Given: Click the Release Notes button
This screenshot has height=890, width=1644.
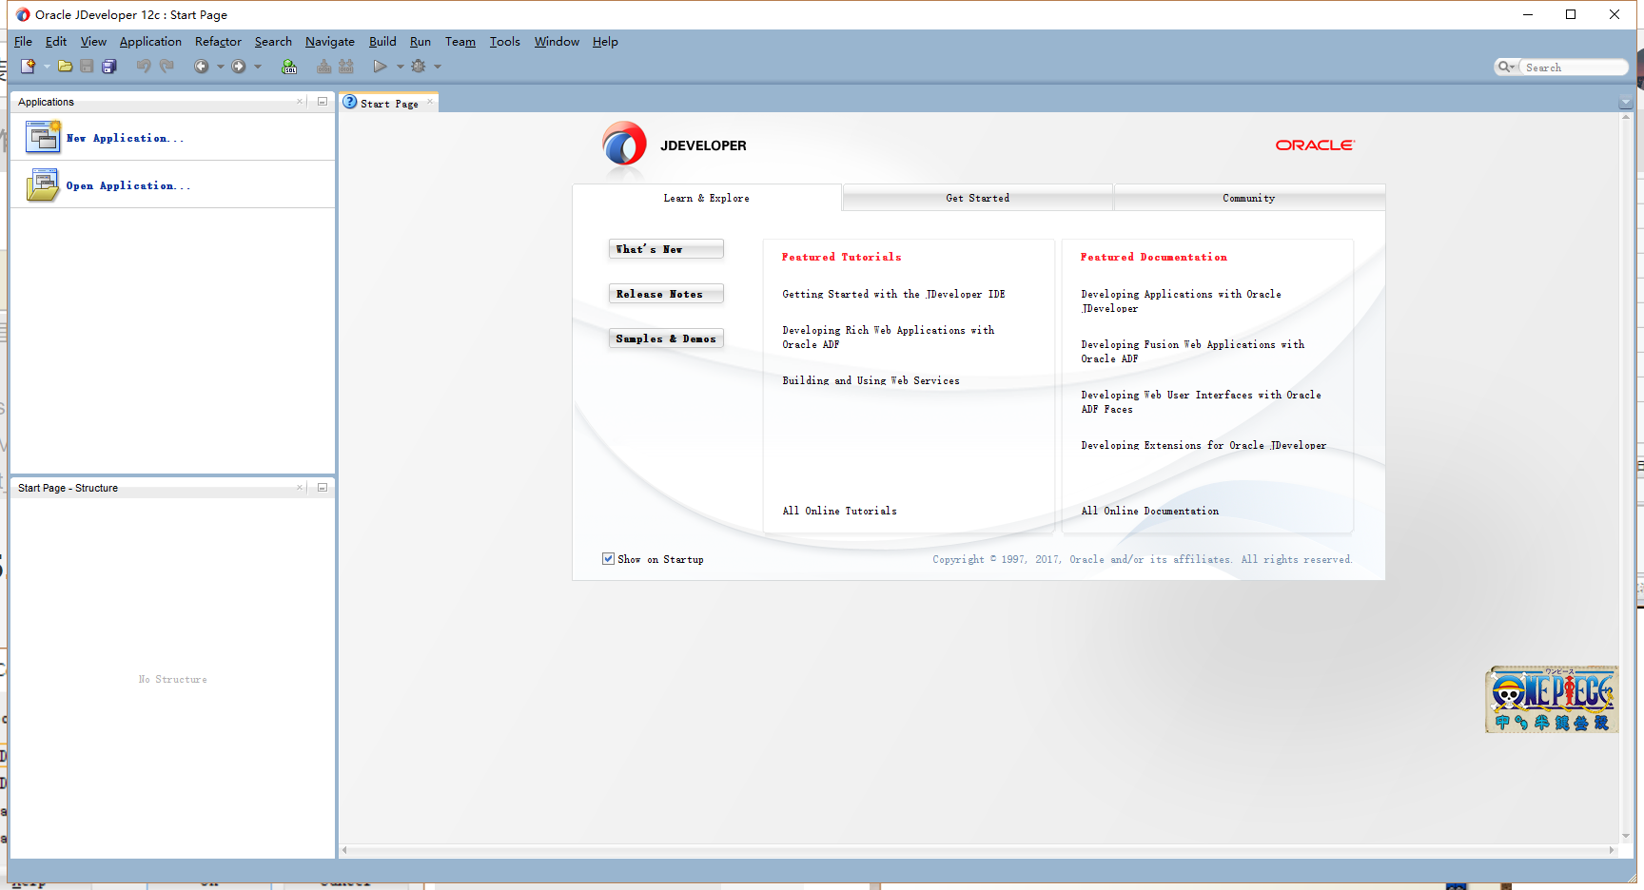Looking at the screenshot, I should point(665,293).
